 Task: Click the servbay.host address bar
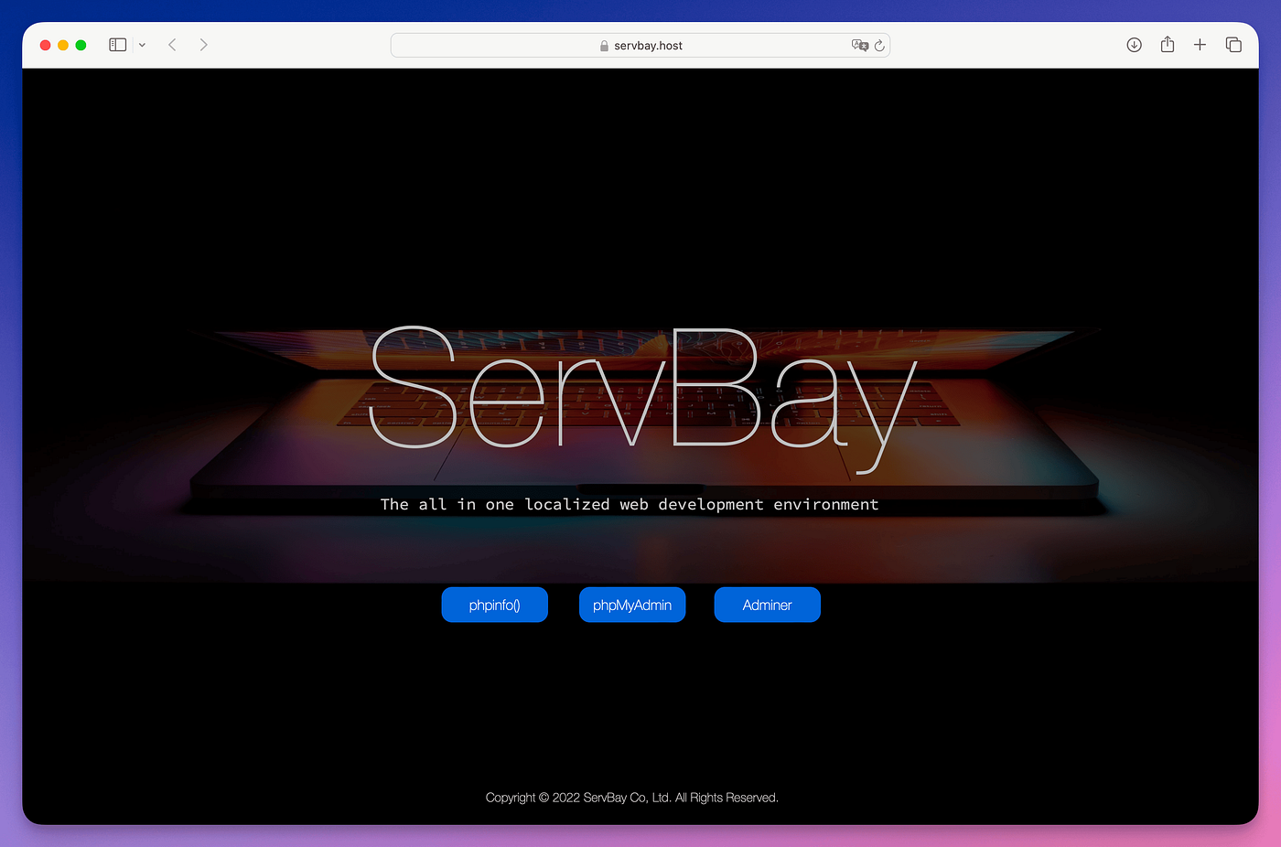[x=640, y=45]
